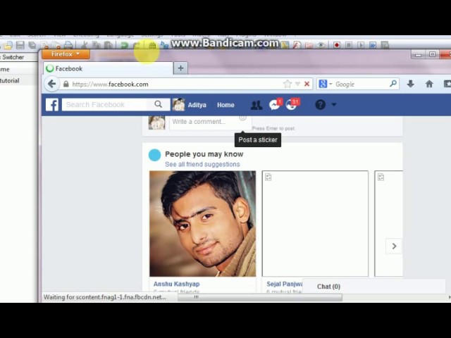The width and height of the screenshot is (451, 338).
Task: Click the People you may know heading
Action: [204, 154]
